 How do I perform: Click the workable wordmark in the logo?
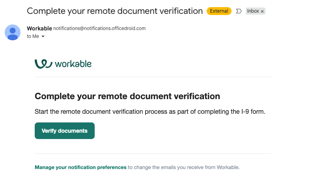(x=73, y=64)
